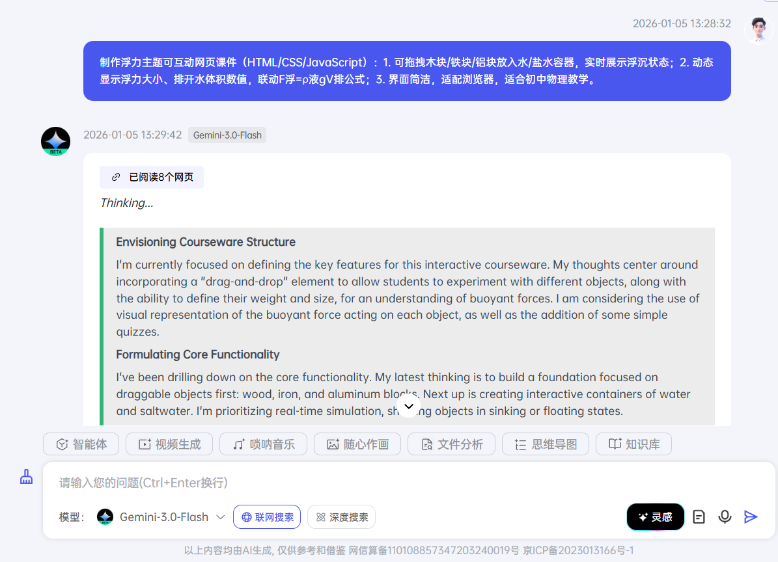778x562 pixels.
Task: Open the 随心作画 drawing feature
Action: tap(357, 444)
